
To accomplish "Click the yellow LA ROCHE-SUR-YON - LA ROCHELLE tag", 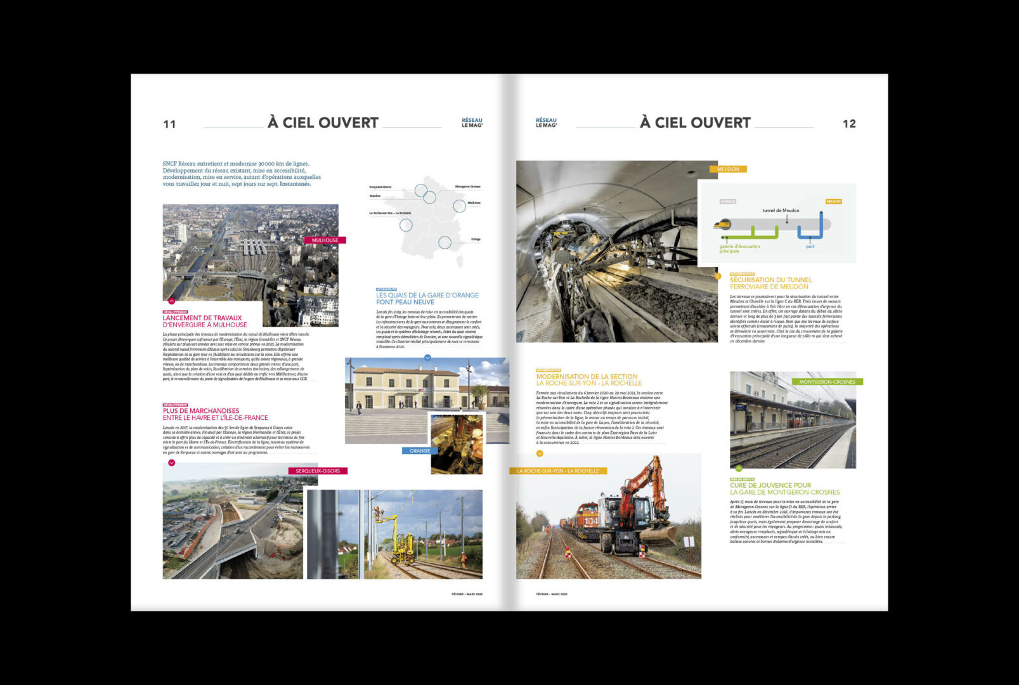I will click(x=558, y=471).
